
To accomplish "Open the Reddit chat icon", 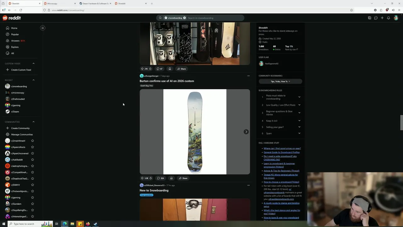I will [x=376, y=18].
